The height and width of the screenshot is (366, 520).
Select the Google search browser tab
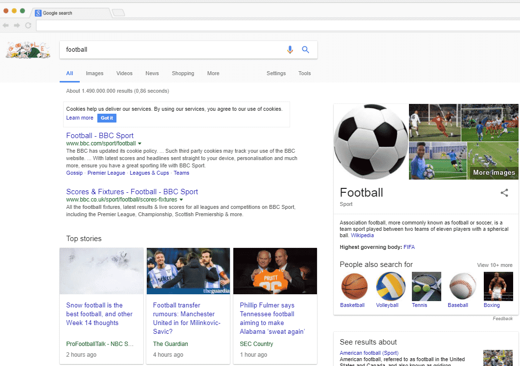tap(70, 13)
